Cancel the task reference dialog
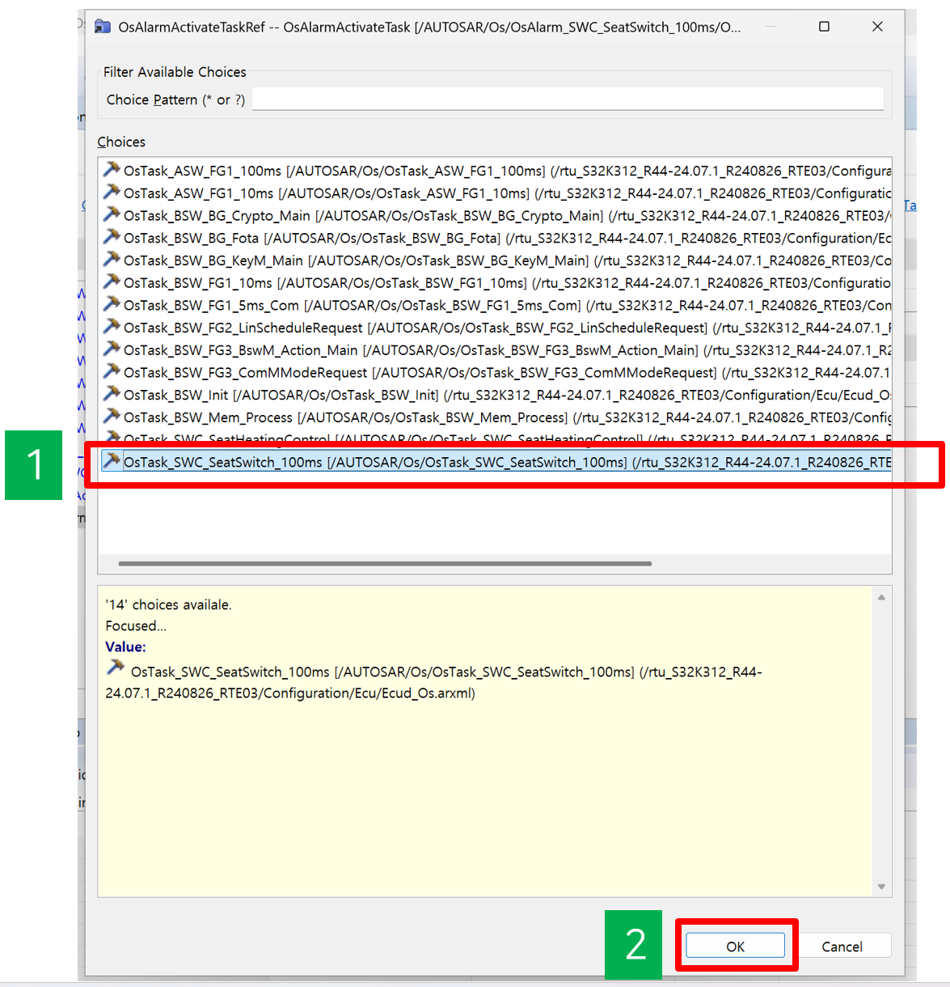950x987 pixels. pyautogui.click(x=842, y=947)
